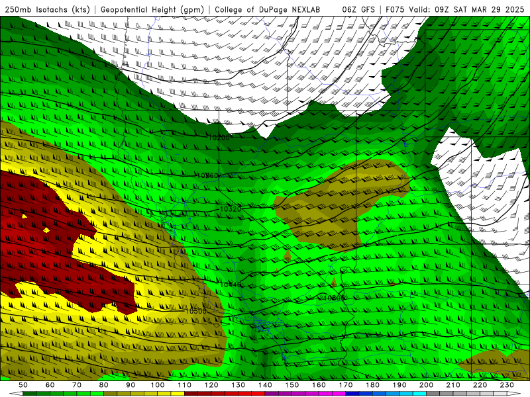Viewport: 530px width, 397px height.
Task: Click the 10440 height contour label
Action: [x=231, y=285]
